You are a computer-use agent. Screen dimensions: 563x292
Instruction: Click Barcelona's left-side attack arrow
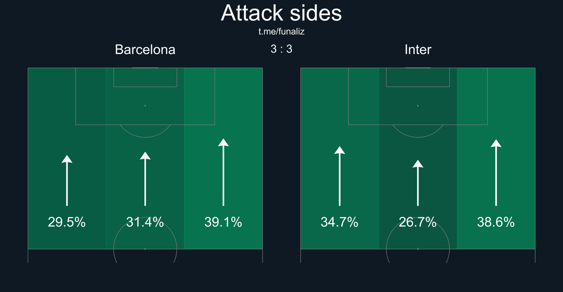(x=67, y=180)
